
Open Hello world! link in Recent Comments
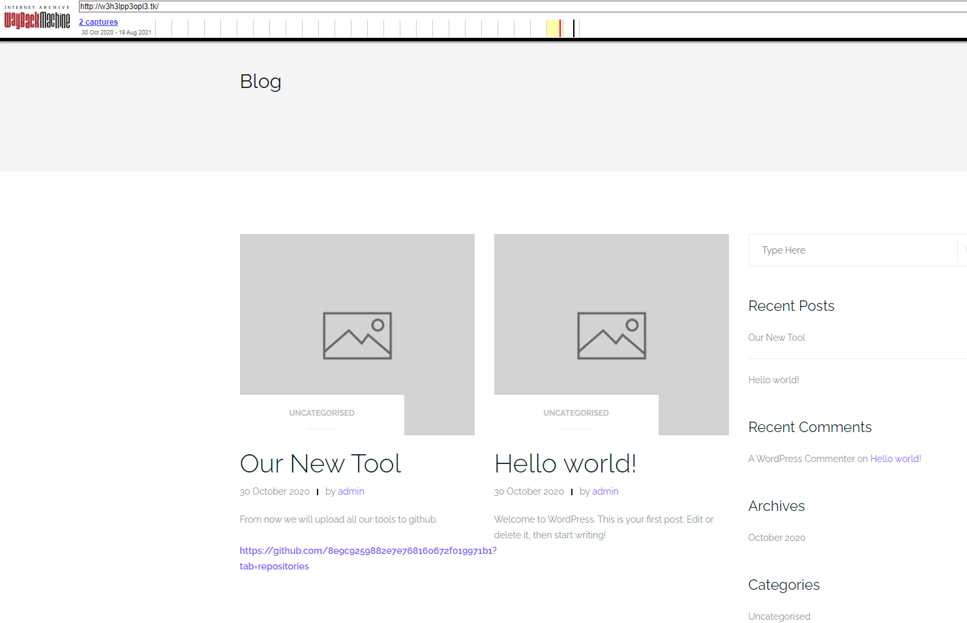tap(895, 459)
